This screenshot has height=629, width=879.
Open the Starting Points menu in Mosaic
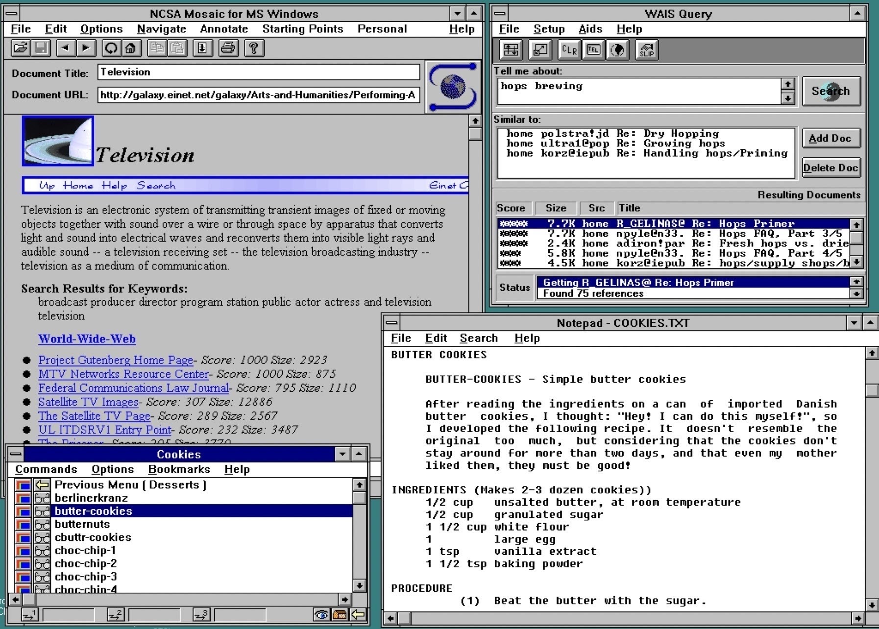tap(302, 29)
